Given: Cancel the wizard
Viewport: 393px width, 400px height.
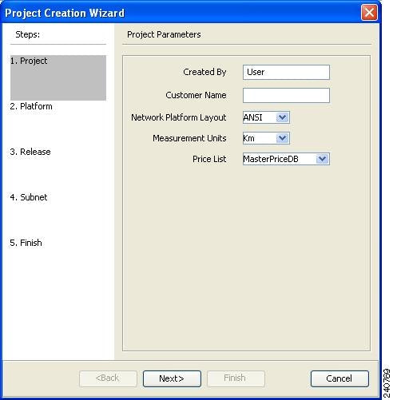Looking at the screenshot, I should [339, 378].
